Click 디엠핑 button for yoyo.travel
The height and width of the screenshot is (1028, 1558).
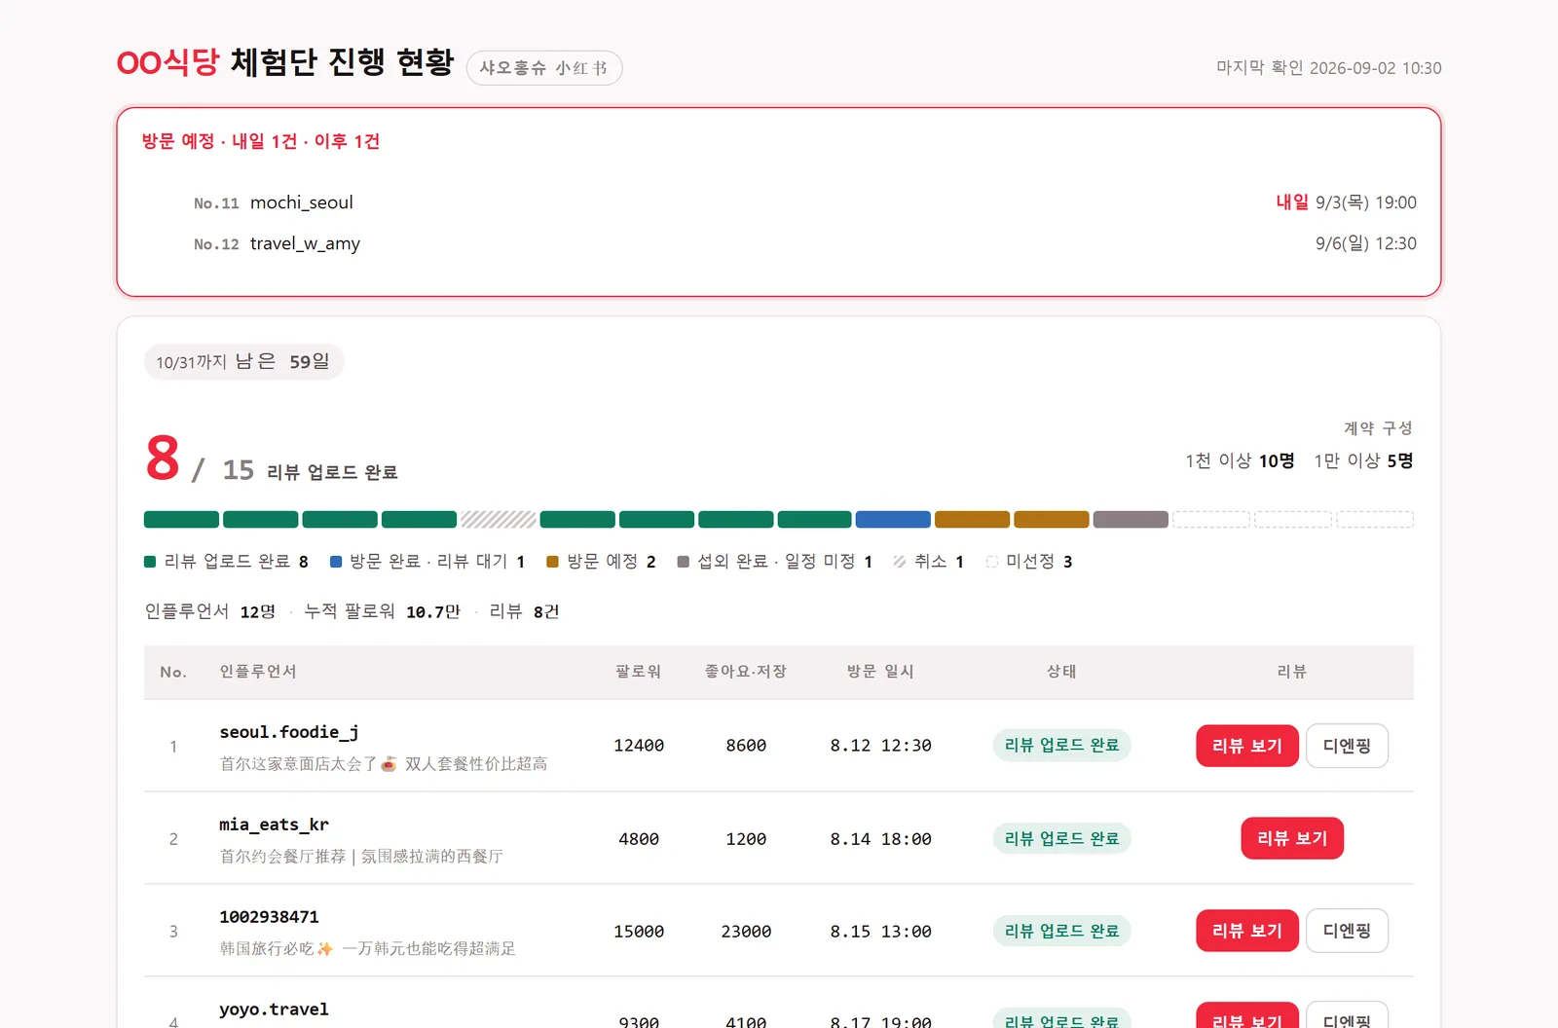click(1347, 1016)
